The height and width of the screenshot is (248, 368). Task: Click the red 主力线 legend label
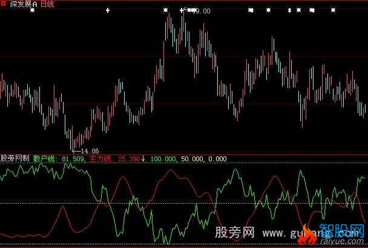pos(102,159)
